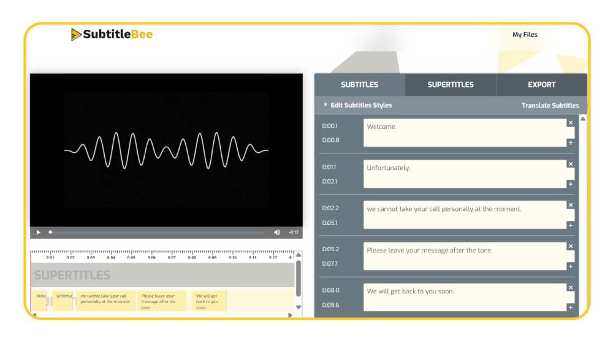The height and width of the screenshot is (338, 613).
Task: Delete the 'Unfortunately,' subtitle with X icon
Action: click(x=570, y=164)
